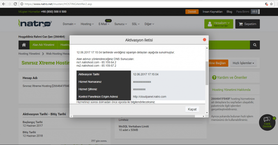Click the Bitiş Tarihi 12 Haziran 2018 value

(33, 136)
